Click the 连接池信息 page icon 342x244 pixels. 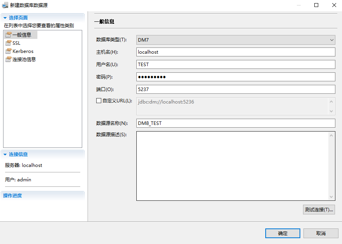pyautogui.click(x=8, y=59)
